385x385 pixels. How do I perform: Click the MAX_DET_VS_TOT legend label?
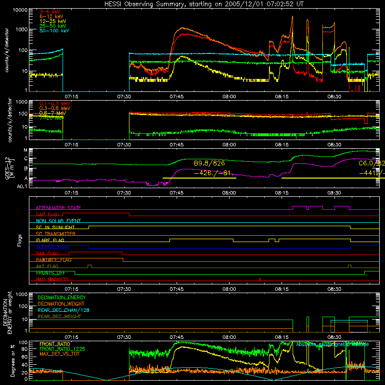tap(60, 354)
